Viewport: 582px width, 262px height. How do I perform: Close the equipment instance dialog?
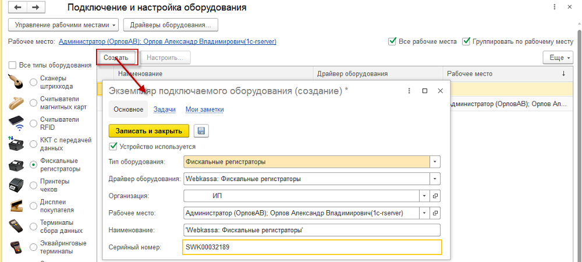tap(440, 91)
